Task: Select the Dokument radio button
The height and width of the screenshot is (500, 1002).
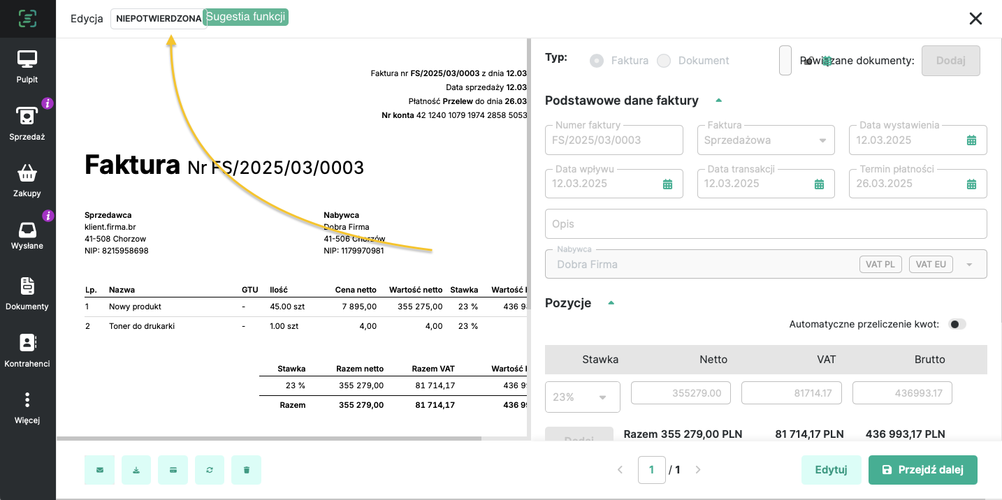Action: 664,61
